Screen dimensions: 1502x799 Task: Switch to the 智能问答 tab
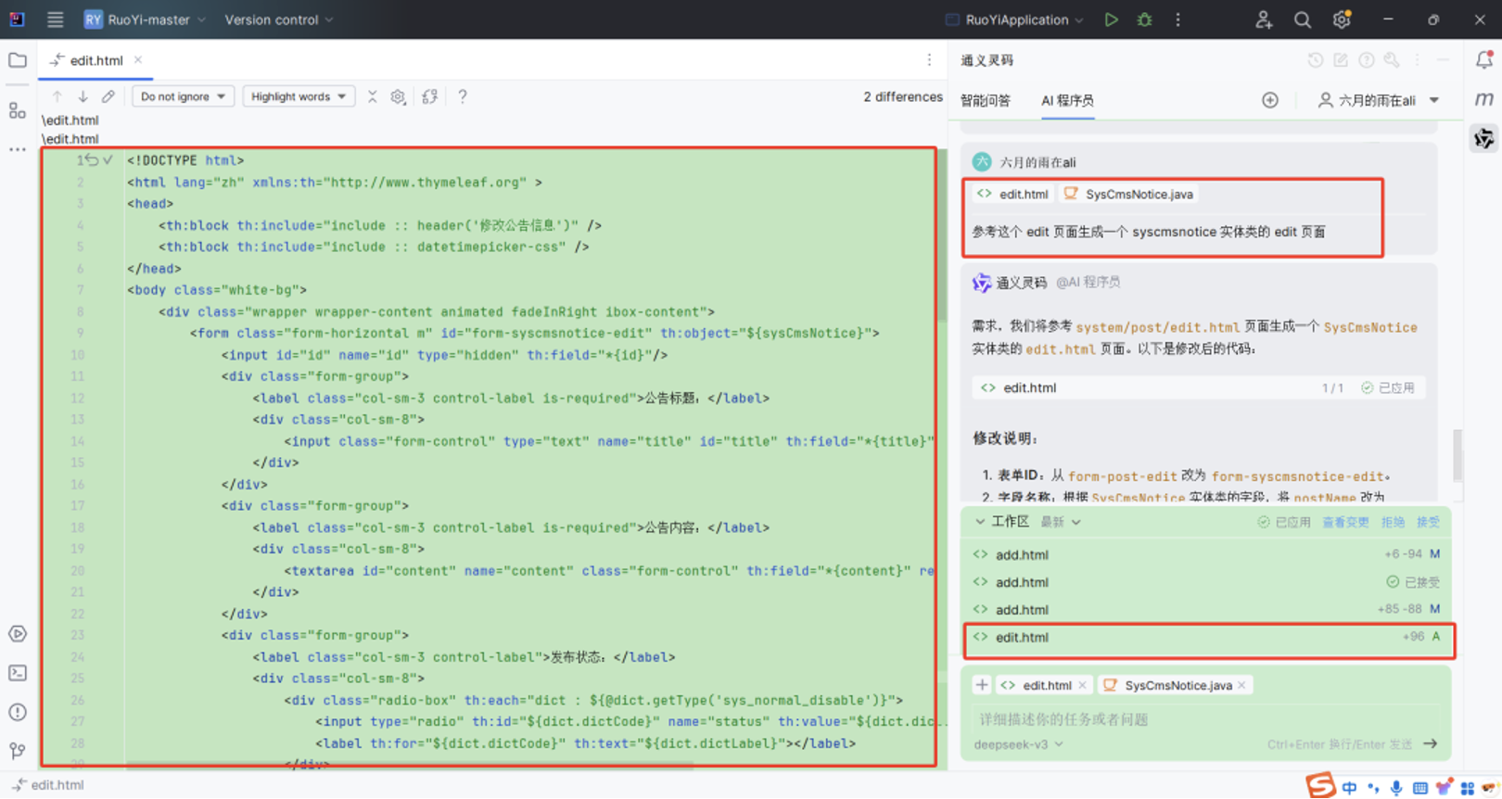click(986, 100)
